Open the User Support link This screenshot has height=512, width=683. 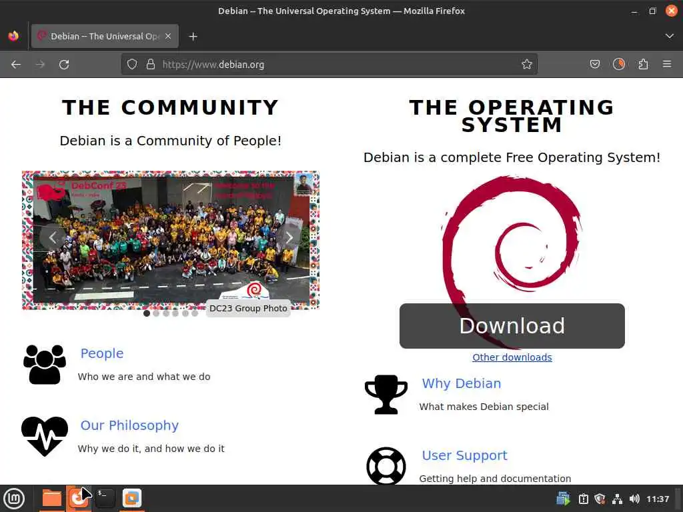(464, 455)
